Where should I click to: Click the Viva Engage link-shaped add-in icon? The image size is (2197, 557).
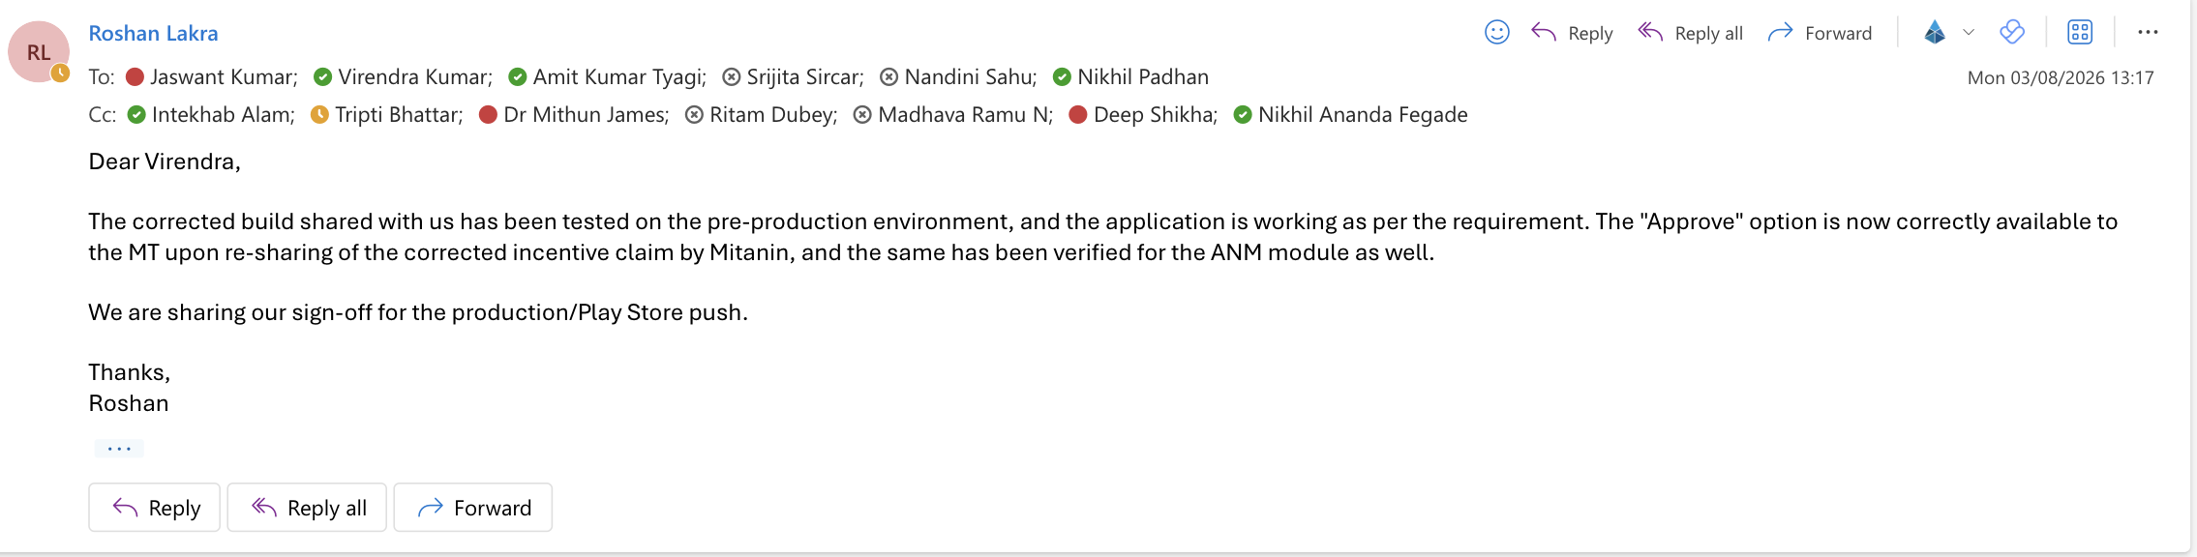pos(2012,33)
